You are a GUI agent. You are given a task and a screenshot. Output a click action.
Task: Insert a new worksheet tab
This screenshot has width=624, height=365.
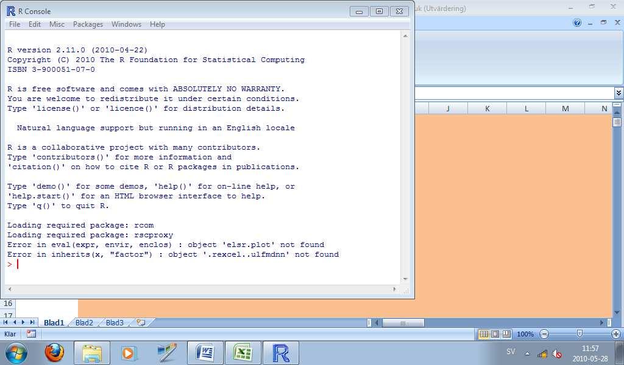(x=141, y=322)
